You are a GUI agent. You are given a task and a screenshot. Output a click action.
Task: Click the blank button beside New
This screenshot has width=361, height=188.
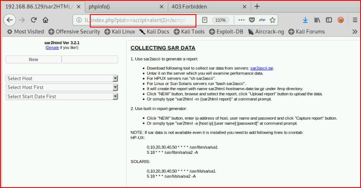click(90, 60)
